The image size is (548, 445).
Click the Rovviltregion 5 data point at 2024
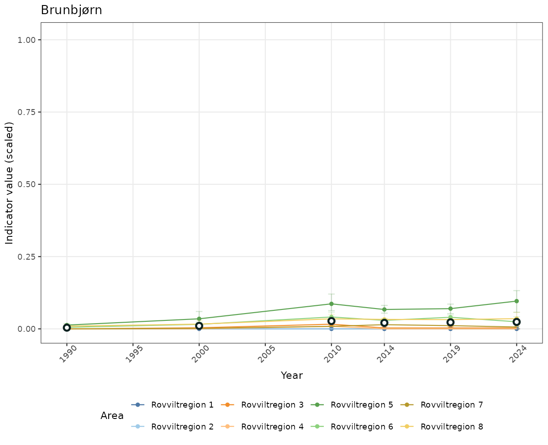point(516,301)
